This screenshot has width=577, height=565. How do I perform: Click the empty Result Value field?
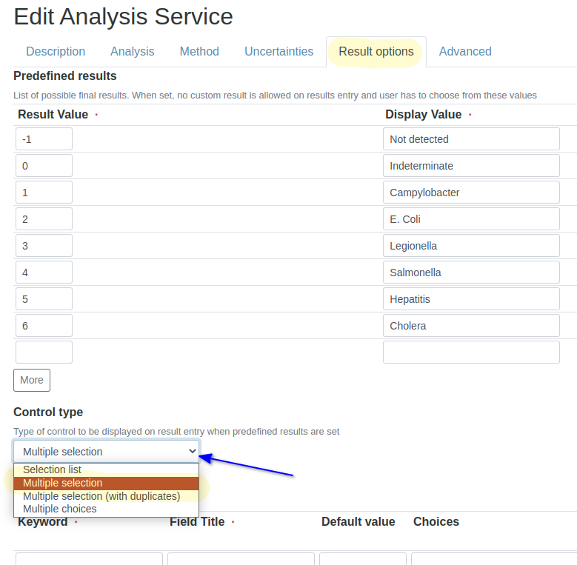(44, 352)
